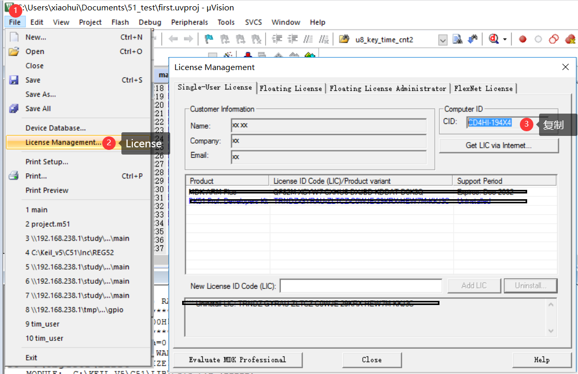Screen dimensions: 578x374
Task: Open the View menu
Action: pyautogui.click(x=61, y=22)
